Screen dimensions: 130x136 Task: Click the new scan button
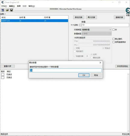79,17
